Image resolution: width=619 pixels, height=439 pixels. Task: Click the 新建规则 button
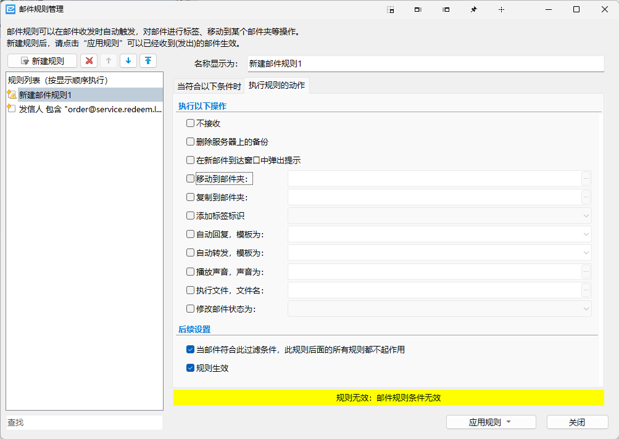[43, 60]
